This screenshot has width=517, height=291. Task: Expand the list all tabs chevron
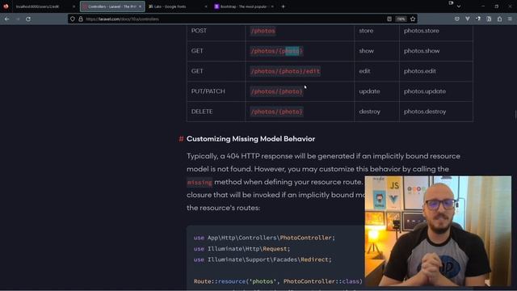[459, 6]
